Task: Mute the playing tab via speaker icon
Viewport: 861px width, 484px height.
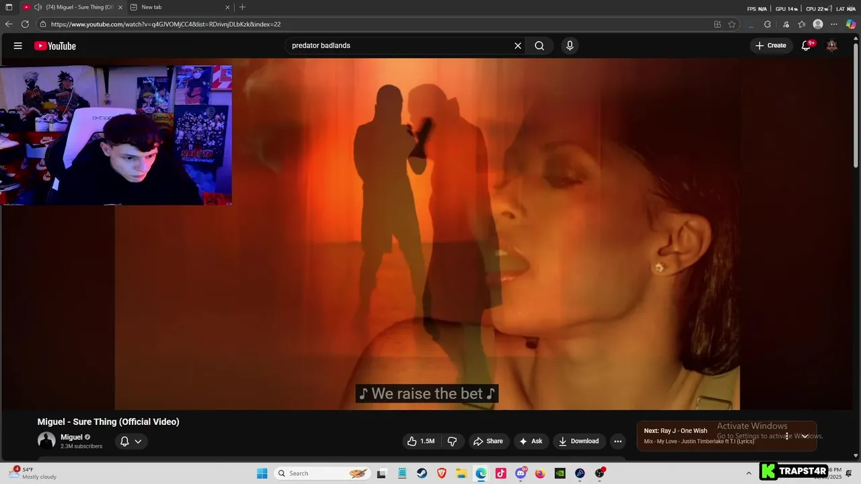Action: (38, 7)
